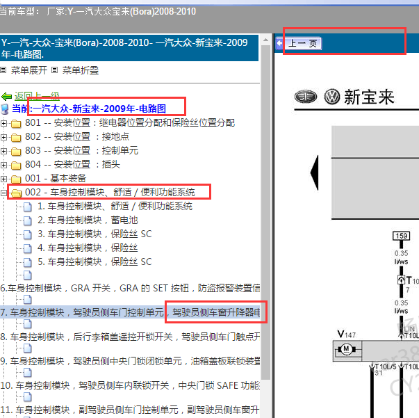The width and height of the screenshot is (419, 418).
Task: Expand the 803 安装位置 控制单元 node
Action: [3, 151]
